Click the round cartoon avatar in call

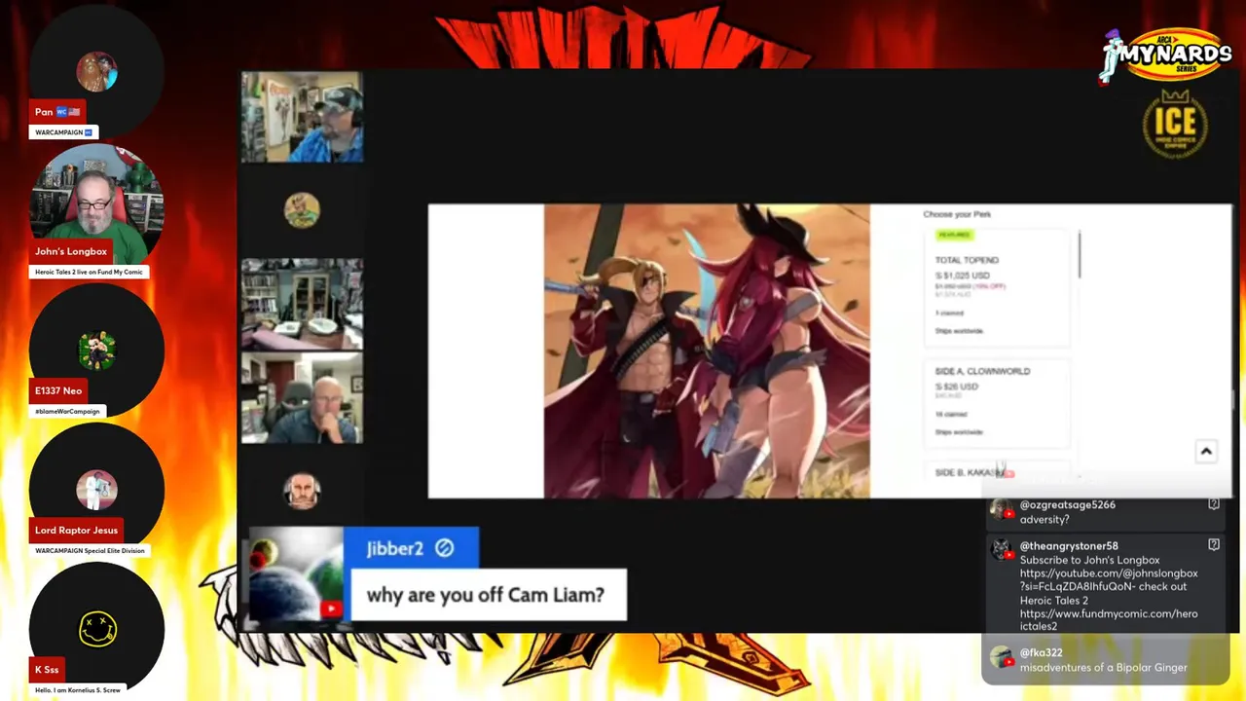(x=302, y=209)
